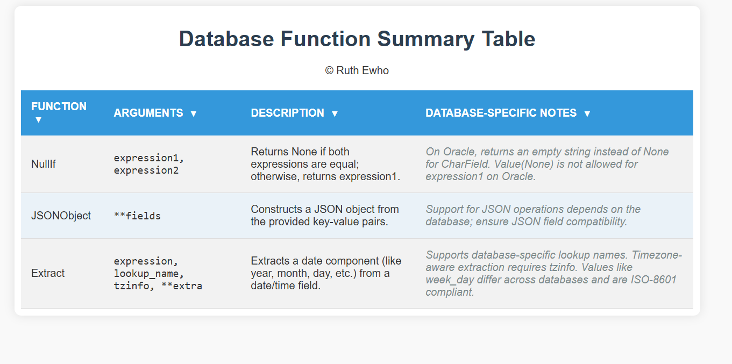
Task: Click the Database Function Summary Table title
Action: [x=357, y=39]
